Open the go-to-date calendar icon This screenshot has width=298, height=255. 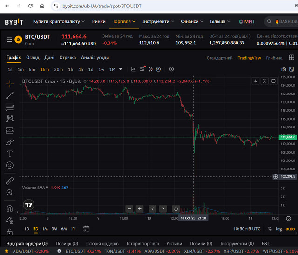86,229
